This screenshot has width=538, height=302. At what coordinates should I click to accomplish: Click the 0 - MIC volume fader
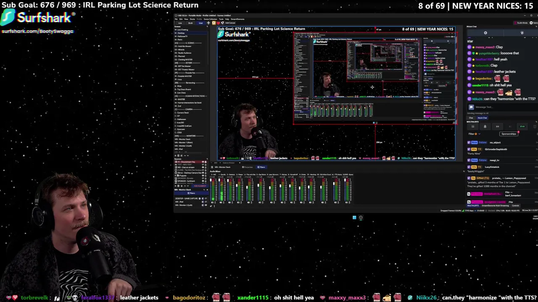coord(211,190)
